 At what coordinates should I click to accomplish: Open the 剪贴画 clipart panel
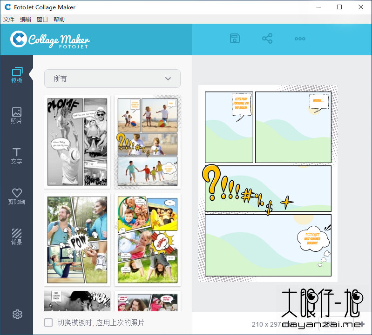(x=17, y=196)
